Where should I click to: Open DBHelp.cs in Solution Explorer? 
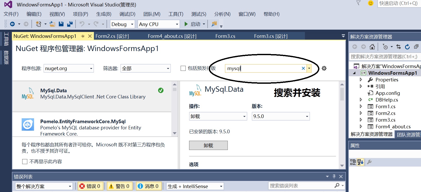(x=387, y=100)
